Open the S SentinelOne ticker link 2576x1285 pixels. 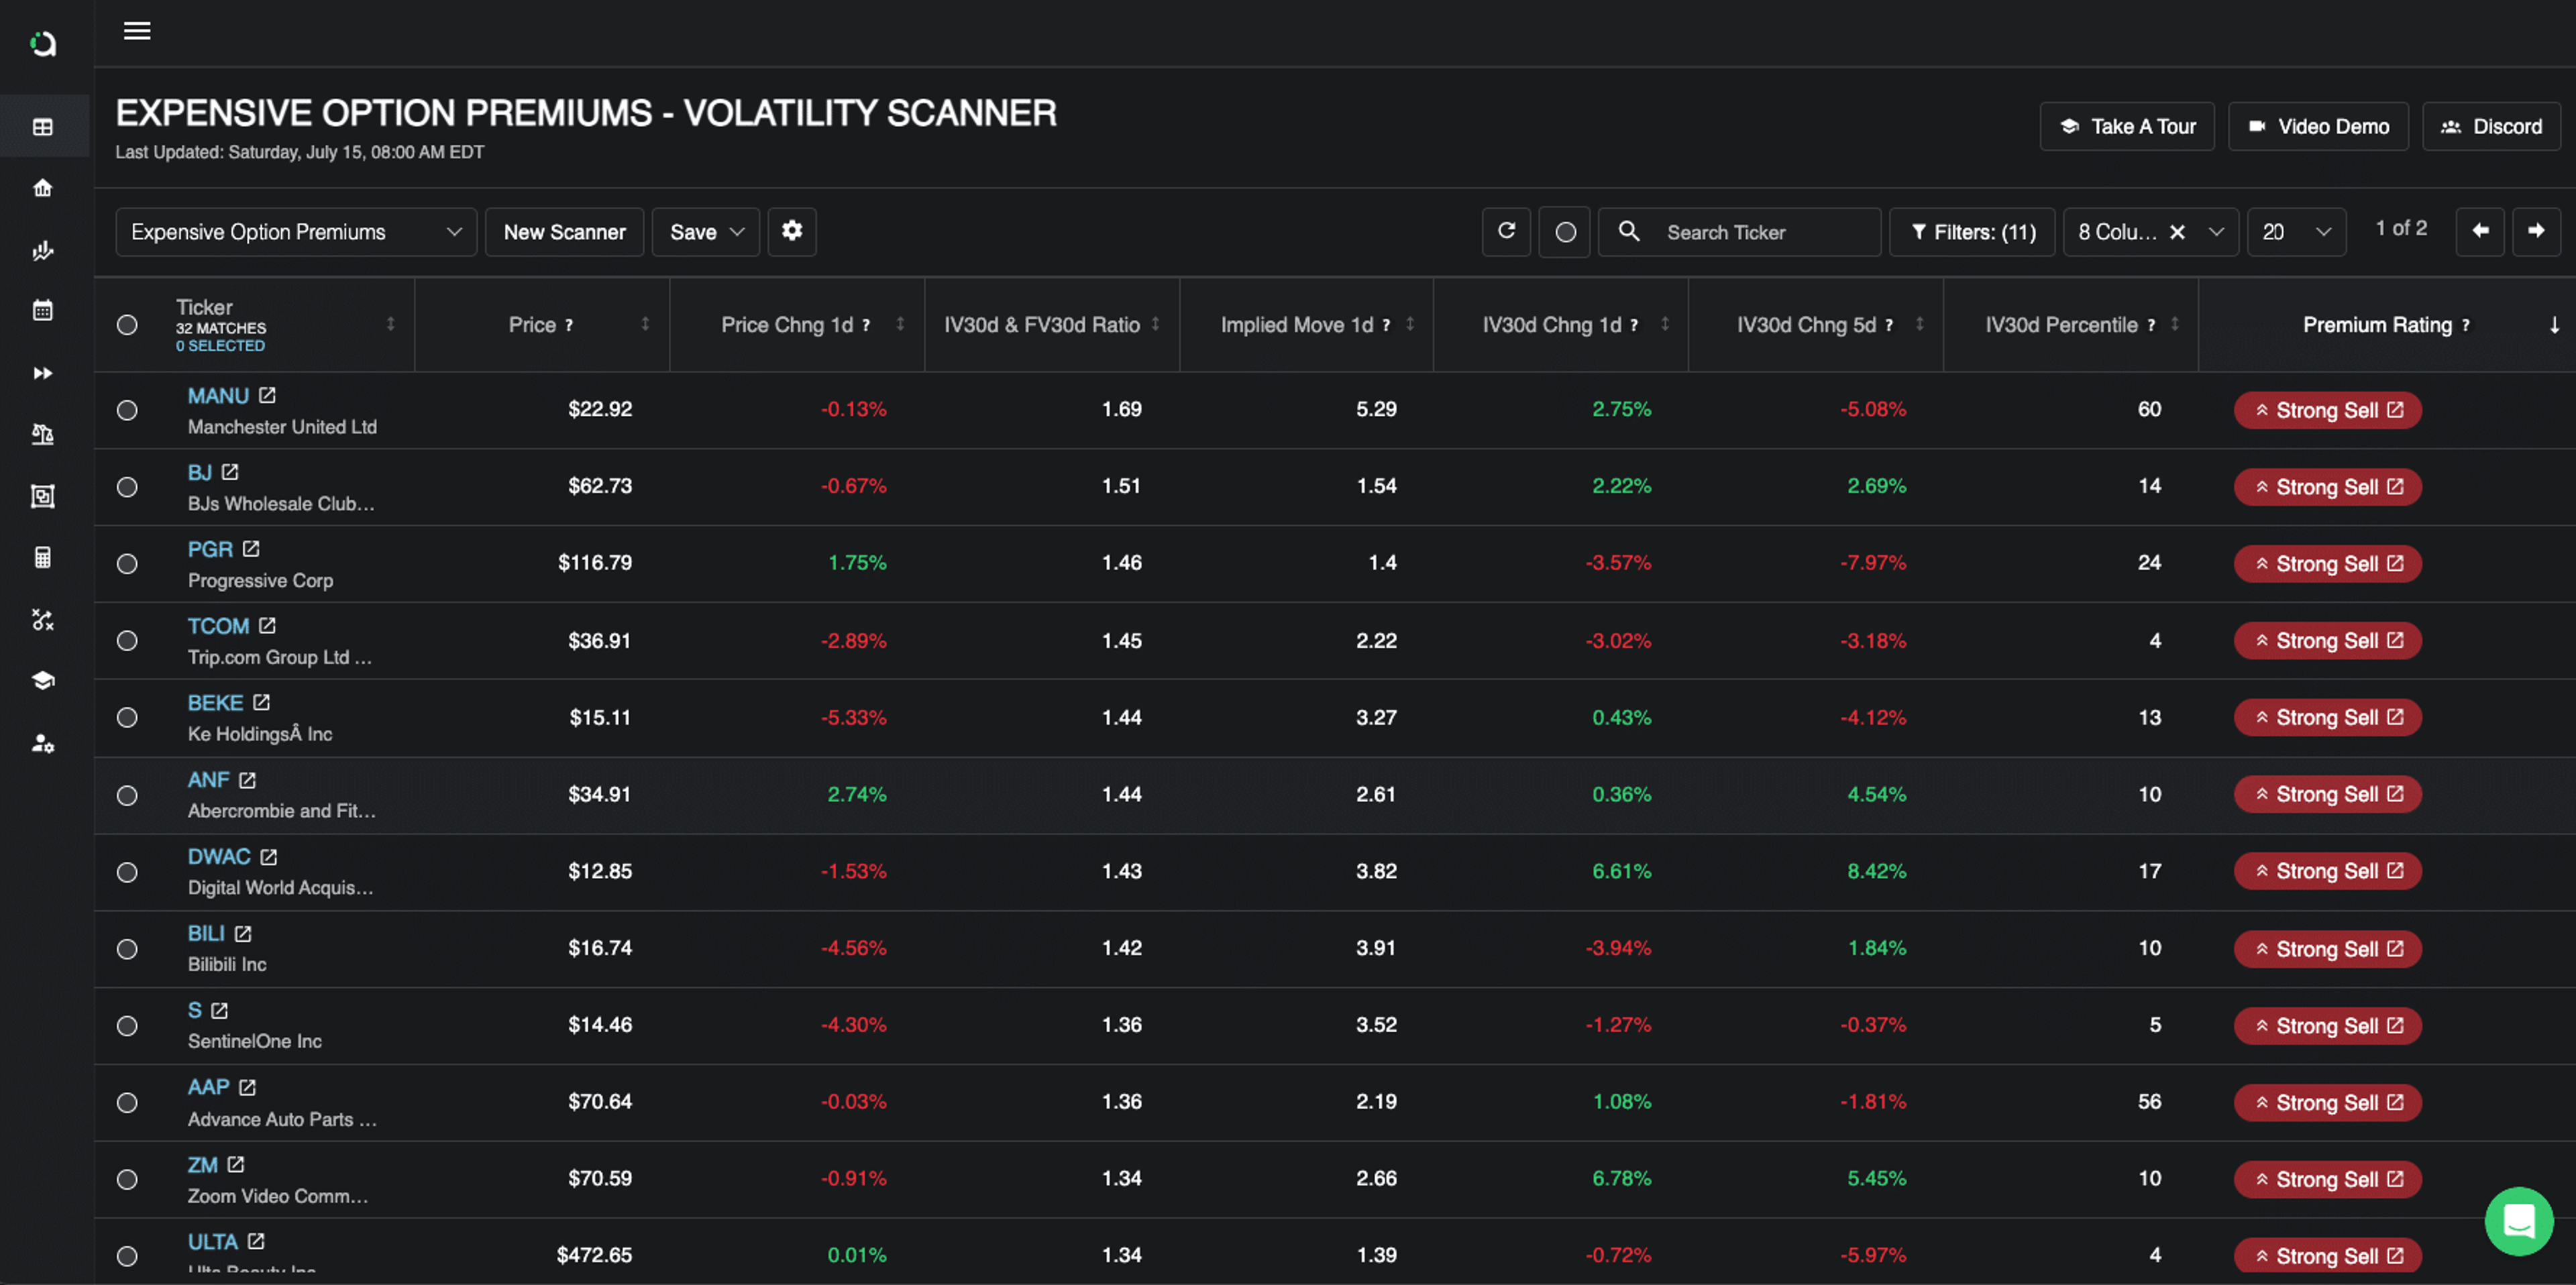click(x=195, y=1010)
